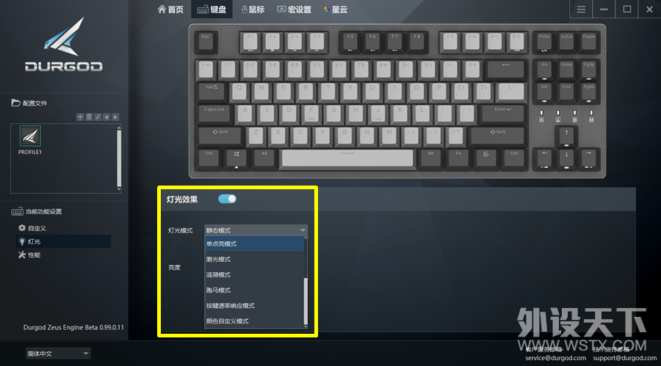Go to the previous profile with the left arrow
661x366 pixels.
pyautogui.click(x=106, y=117)
